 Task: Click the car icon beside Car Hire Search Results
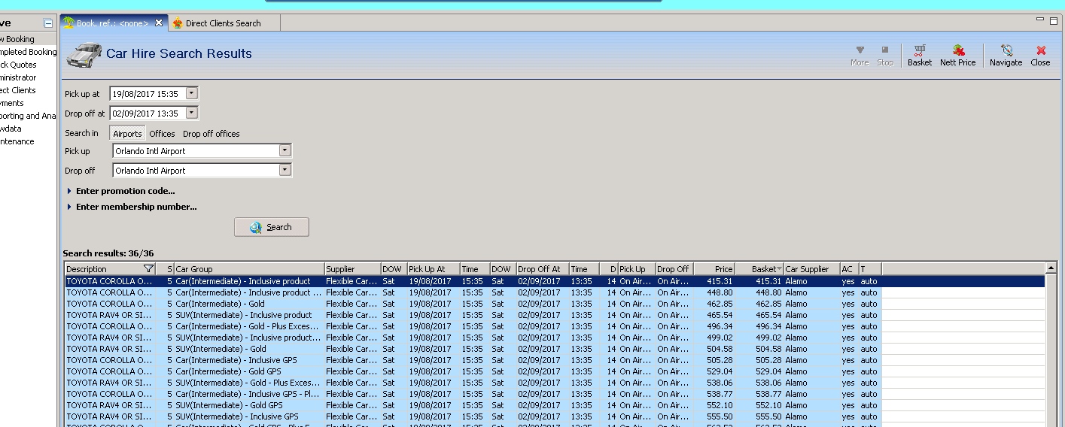[84, 55]
